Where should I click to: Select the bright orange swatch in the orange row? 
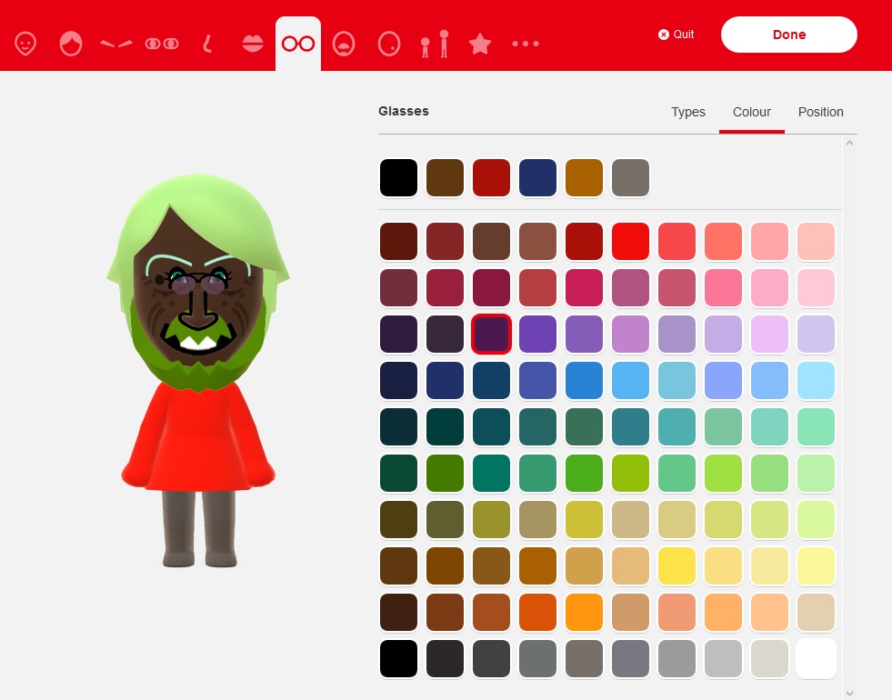point(585,613)
